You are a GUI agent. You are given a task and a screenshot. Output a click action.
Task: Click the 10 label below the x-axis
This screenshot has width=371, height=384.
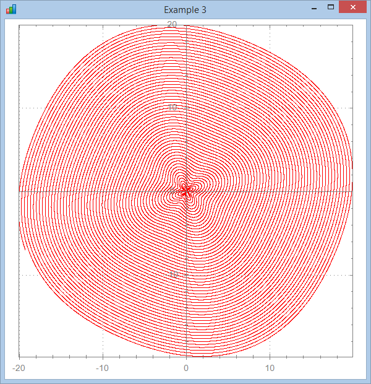[270, 368]
